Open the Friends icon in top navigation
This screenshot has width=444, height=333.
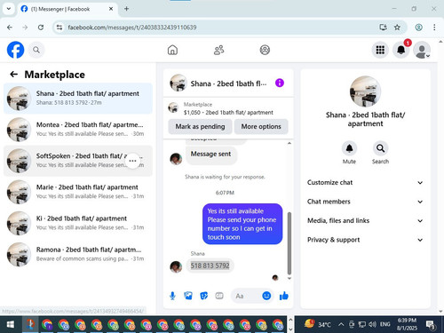coord(218,50)
